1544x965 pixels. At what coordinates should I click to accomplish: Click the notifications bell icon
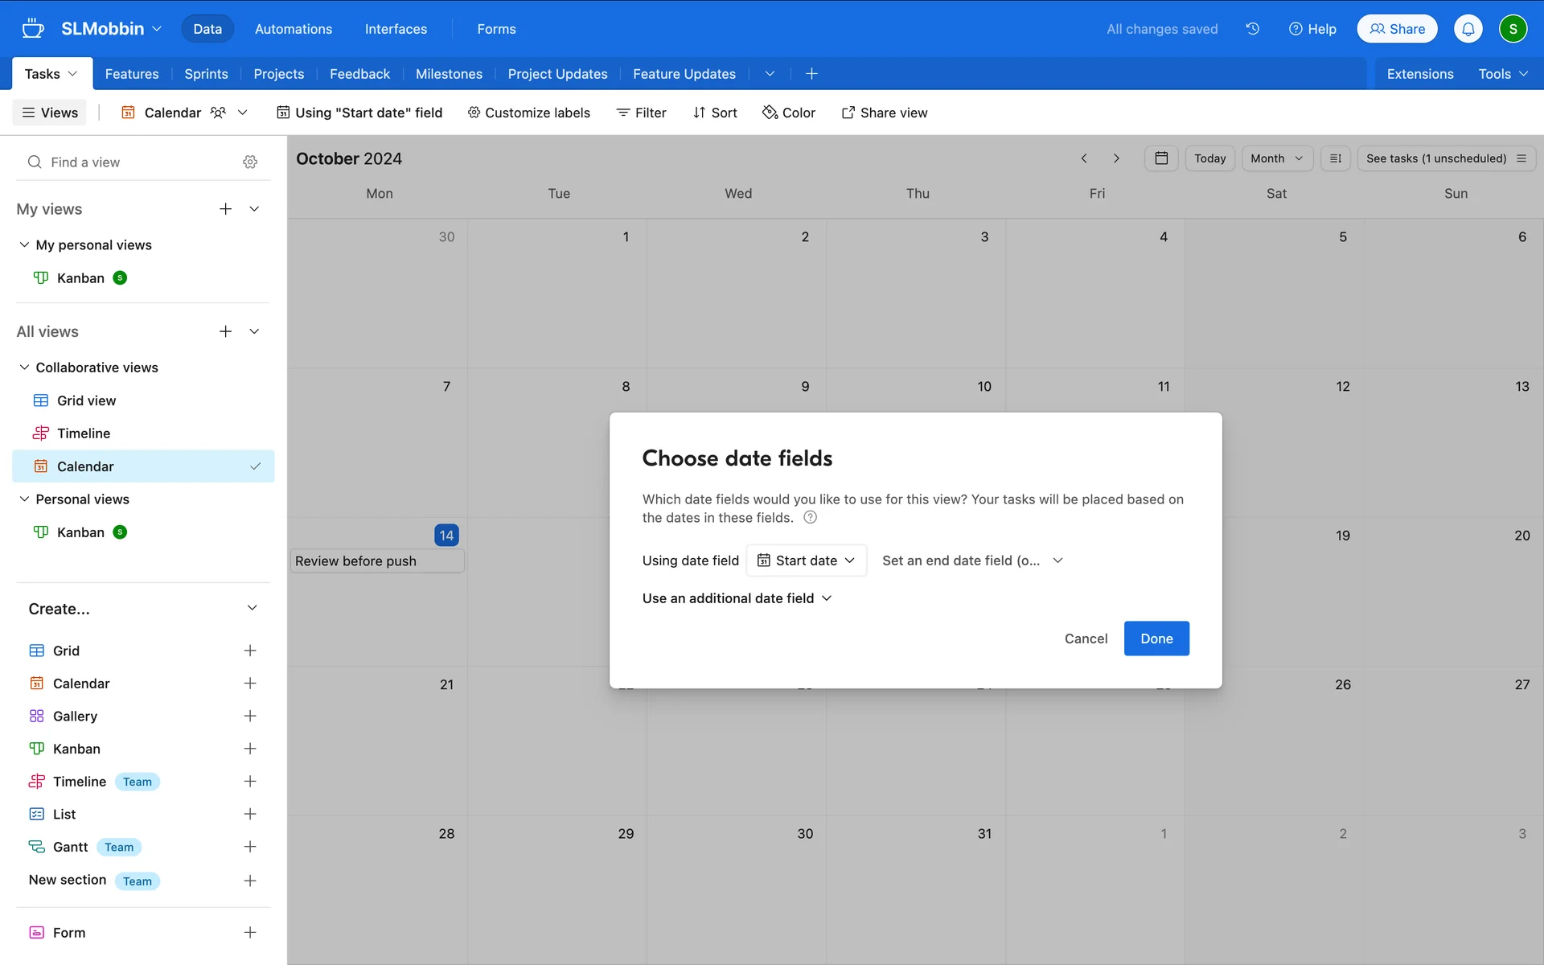tap(1468, 29)
